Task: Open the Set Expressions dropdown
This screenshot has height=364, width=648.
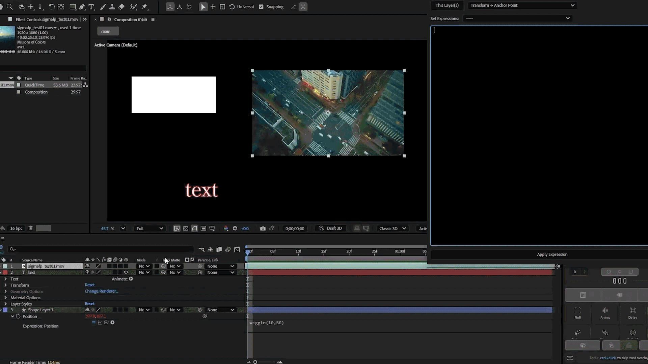Action: click(x=517, y=18)
